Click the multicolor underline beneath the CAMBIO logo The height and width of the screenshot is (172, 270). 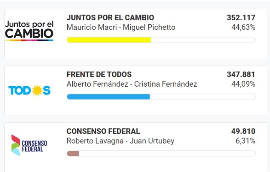pyautogui.click(x=29, y=40)
